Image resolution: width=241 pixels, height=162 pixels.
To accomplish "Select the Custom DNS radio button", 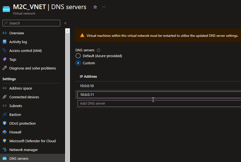I will click(x=78, y=63).
